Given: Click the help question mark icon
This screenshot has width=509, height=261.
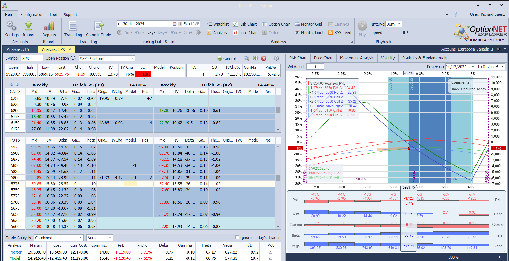Looking at the screenshot, I should [456, 14].
